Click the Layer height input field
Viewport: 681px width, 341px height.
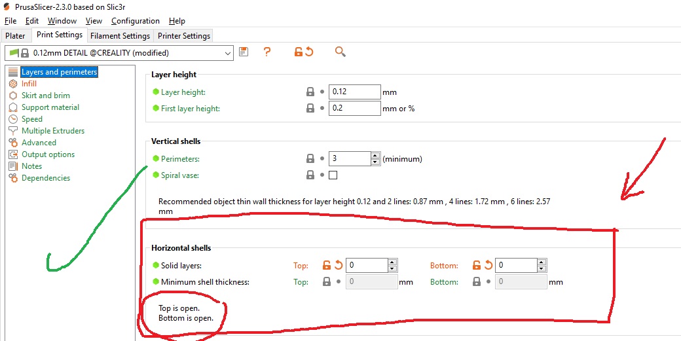tap(355, 92)
